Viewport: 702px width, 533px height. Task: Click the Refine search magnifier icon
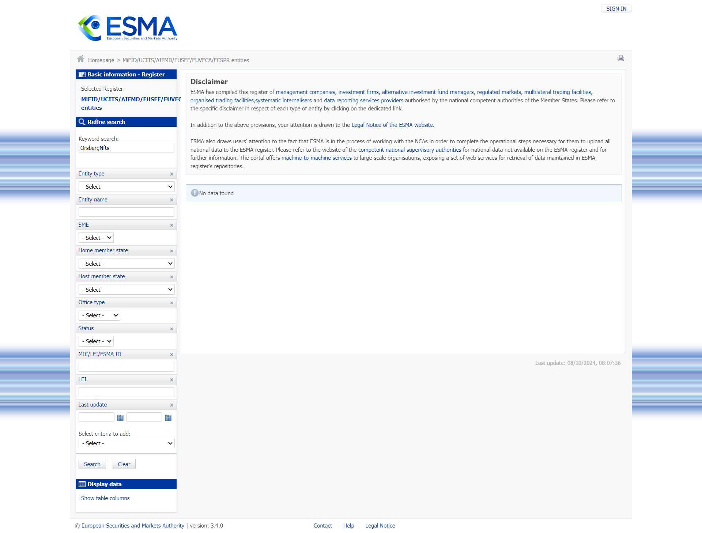point(82,122)
